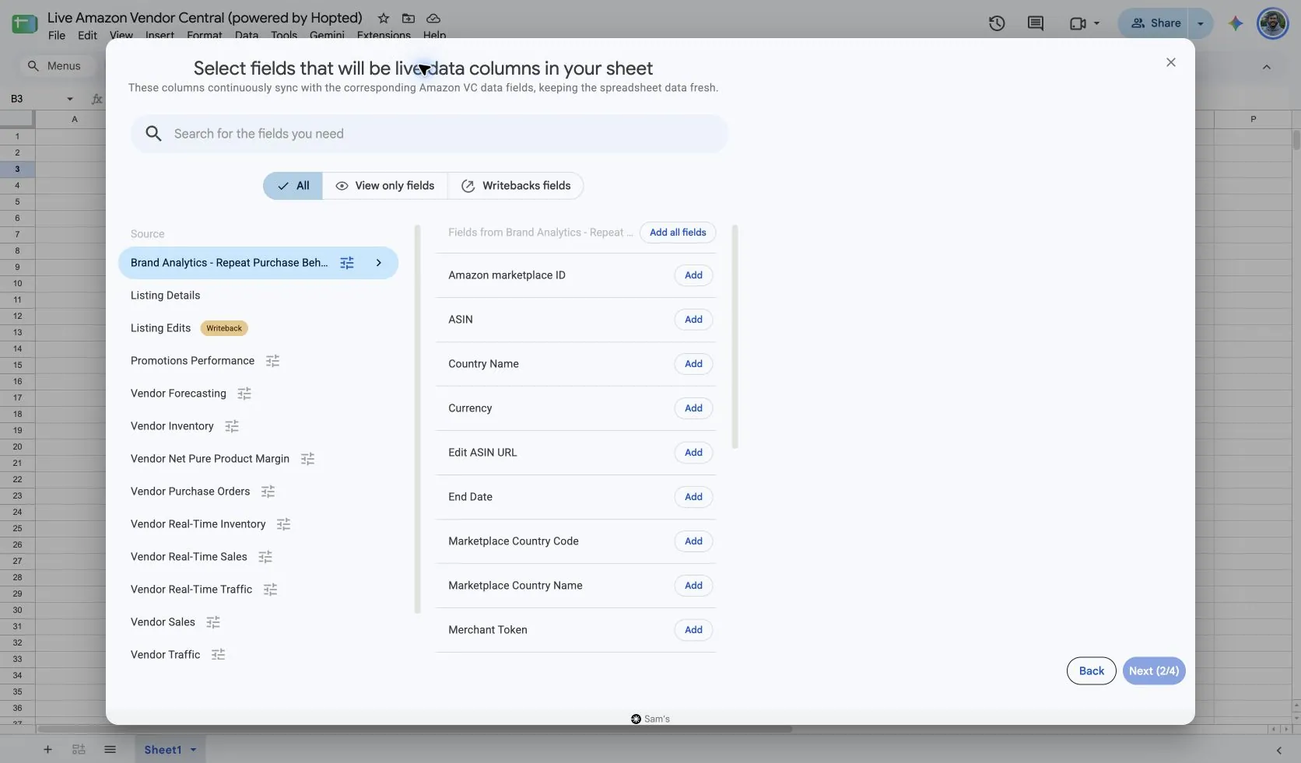Open filter settings icon next to Vendor Sales

213,622
